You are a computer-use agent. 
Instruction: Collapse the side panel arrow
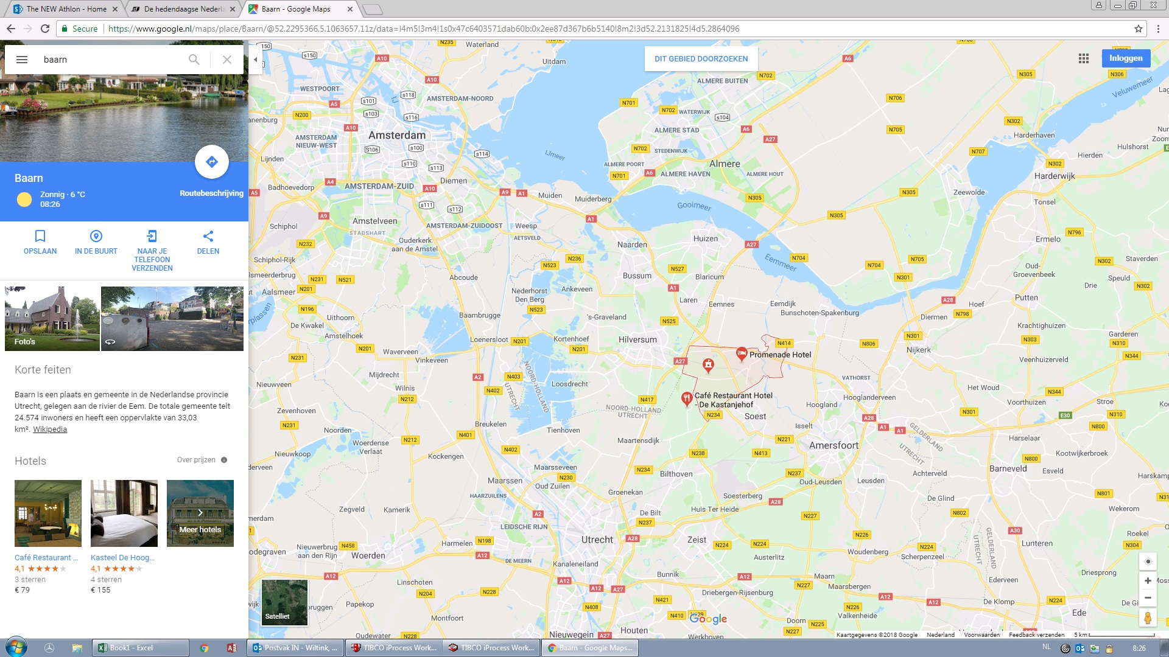click(256, 60)
